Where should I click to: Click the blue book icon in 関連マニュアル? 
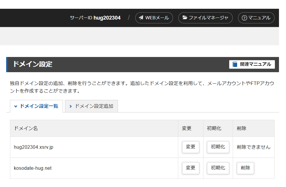235,64
